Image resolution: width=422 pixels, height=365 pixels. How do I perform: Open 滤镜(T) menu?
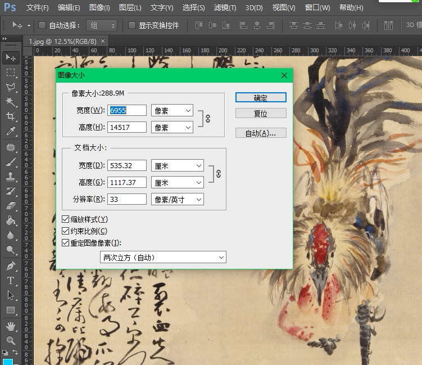coord(225,7)
